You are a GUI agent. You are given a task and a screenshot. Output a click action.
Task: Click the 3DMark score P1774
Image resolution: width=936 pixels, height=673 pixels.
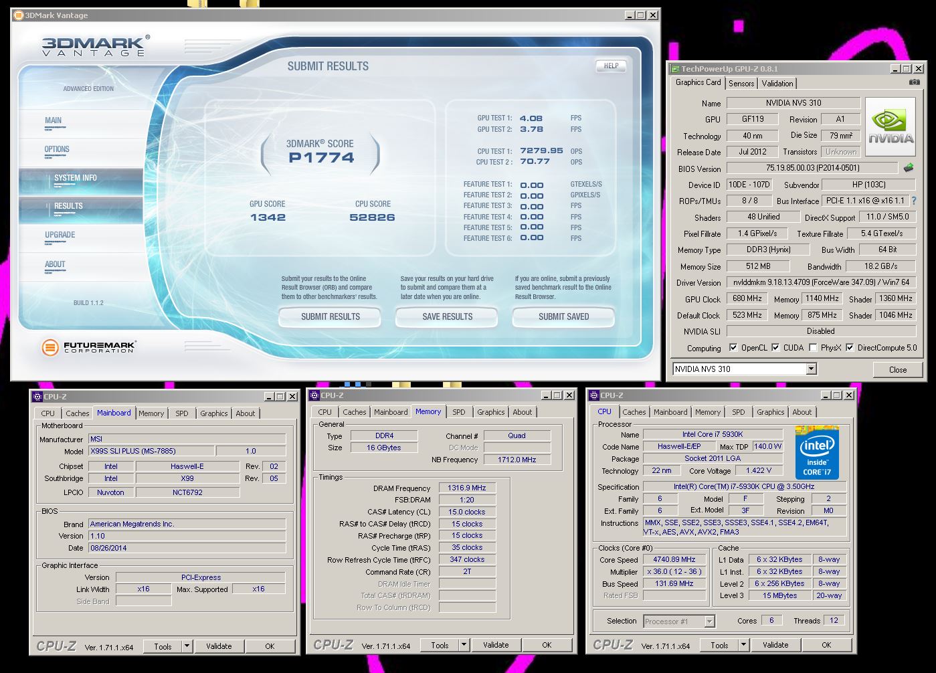pos(321,158)
